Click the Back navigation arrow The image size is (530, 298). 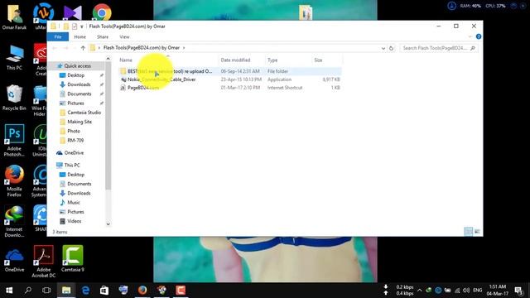[55, 48]
